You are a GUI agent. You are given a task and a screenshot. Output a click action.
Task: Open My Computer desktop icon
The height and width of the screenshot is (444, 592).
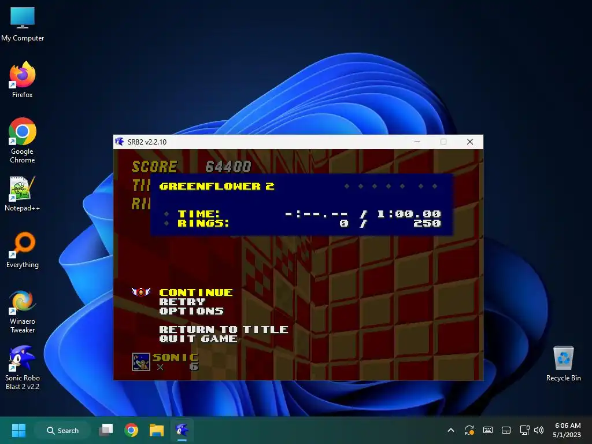pos(23,24)
